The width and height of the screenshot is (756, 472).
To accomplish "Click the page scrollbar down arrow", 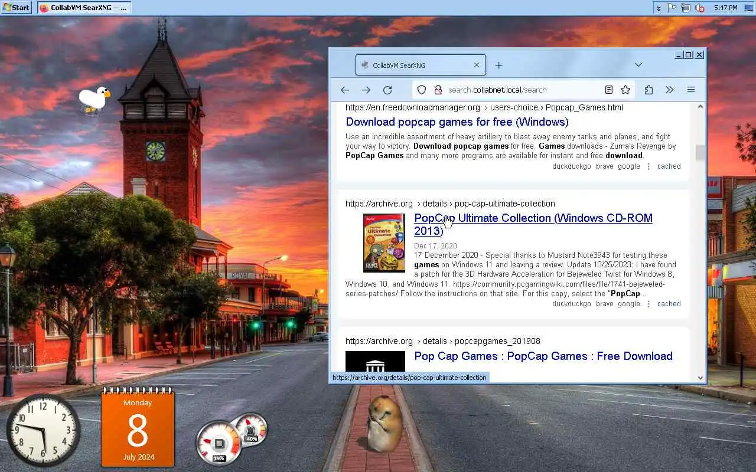I will click(x=700, y=378).
